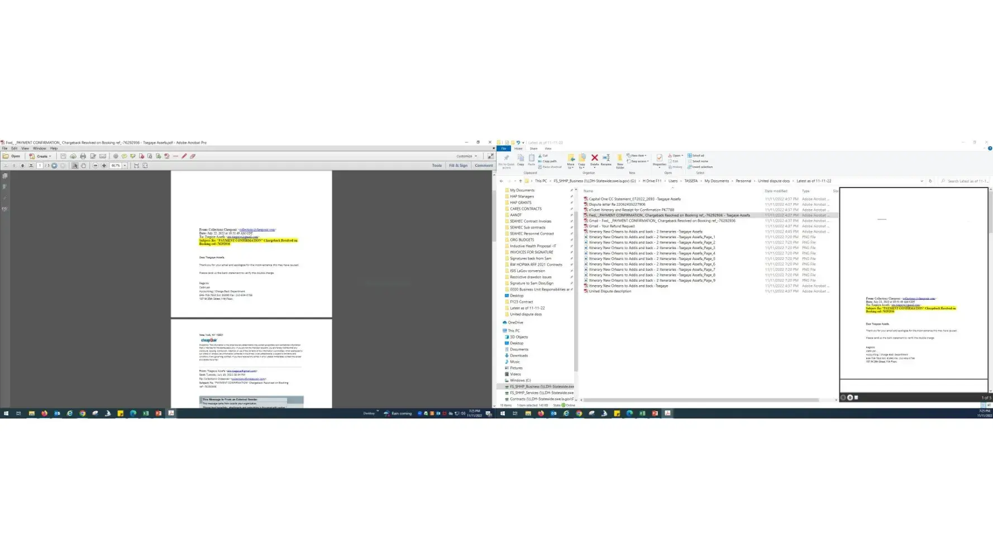Viewport: 993px width, 558px height.
Task: Expand the Easy access dropdown
Action: [638, 161]
